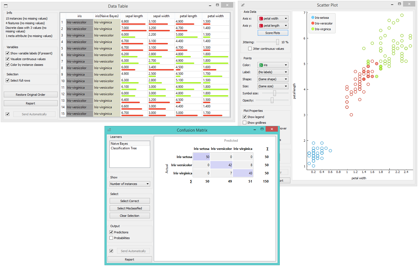Enable Show gridlines in Plot Properties
Screen dimensions: 418x266
[245, 123]
